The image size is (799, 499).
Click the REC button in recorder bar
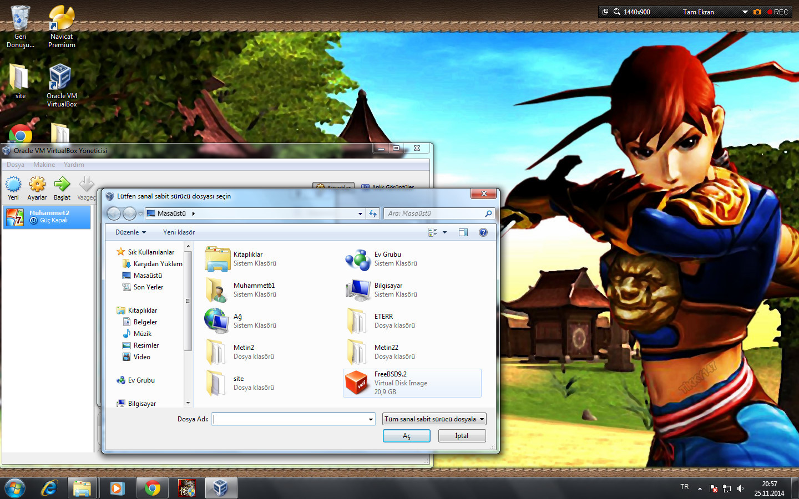pos(778,12)
